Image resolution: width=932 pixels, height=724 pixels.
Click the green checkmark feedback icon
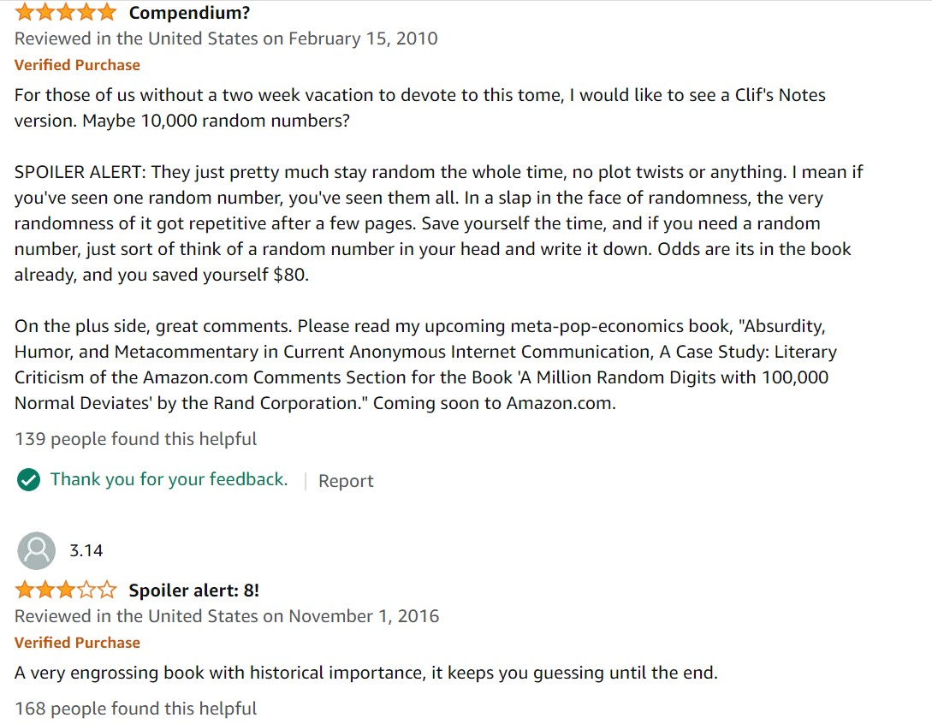click(28, 480)
